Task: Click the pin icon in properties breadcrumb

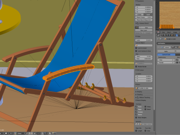Action: (158, 39)
